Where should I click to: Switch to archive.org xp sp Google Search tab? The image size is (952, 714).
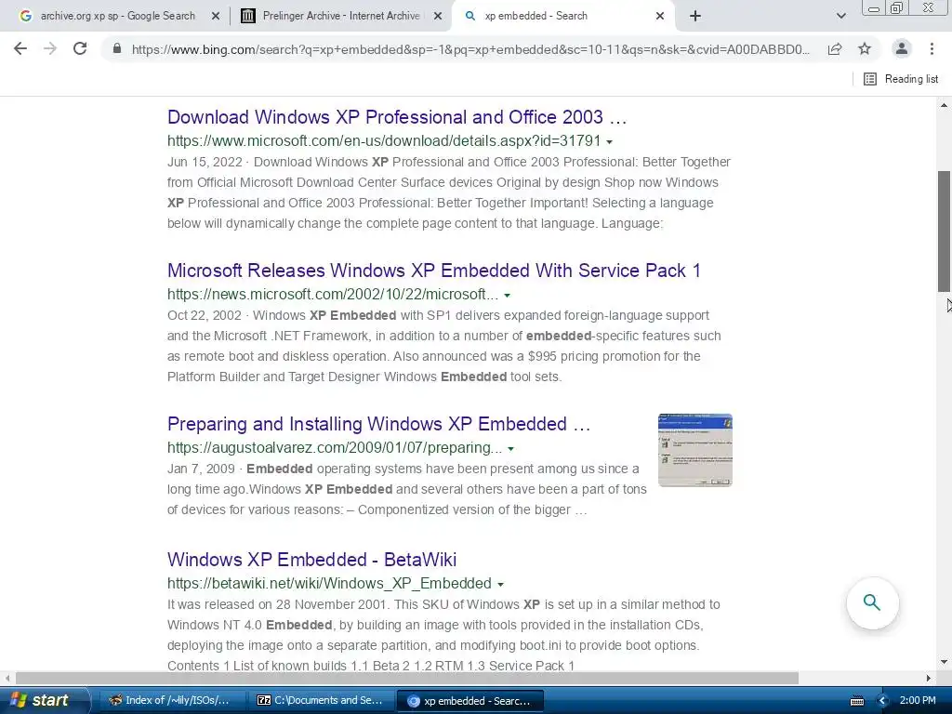tap(118, 17)
